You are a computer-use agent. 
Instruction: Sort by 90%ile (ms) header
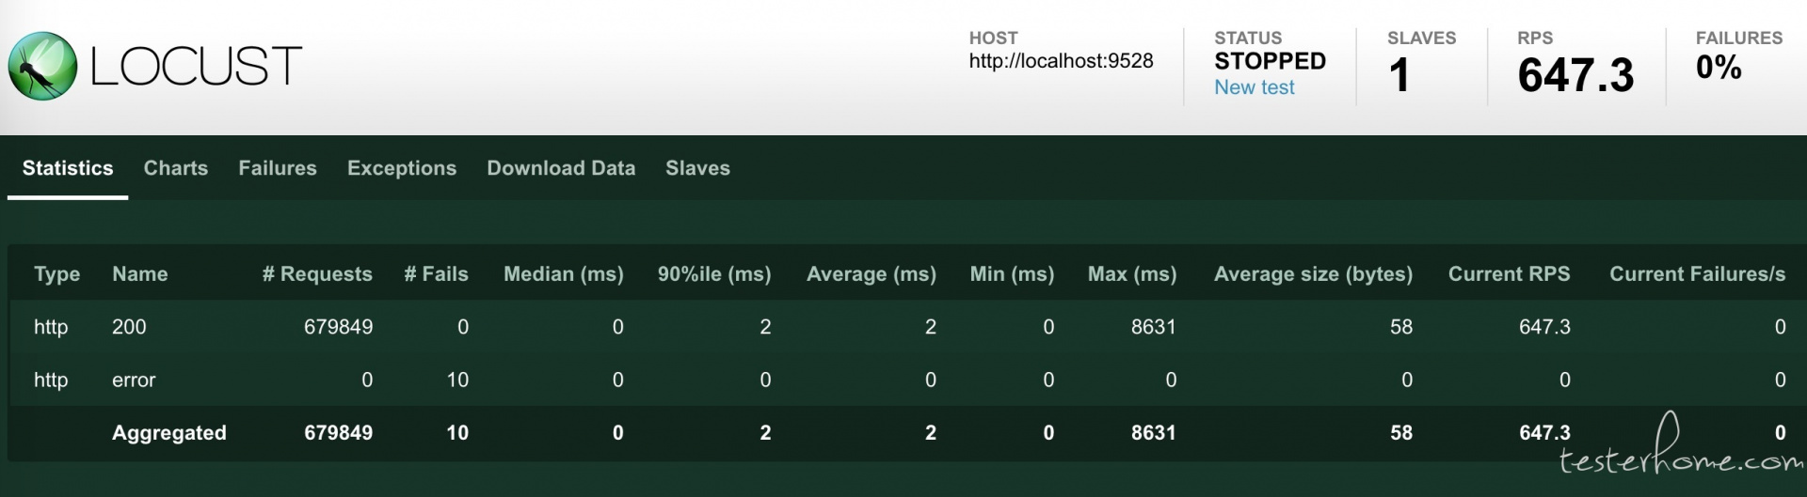click(714, 274)
